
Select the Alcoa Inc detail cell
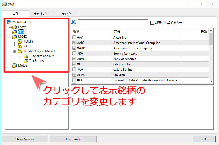point(147,37)
